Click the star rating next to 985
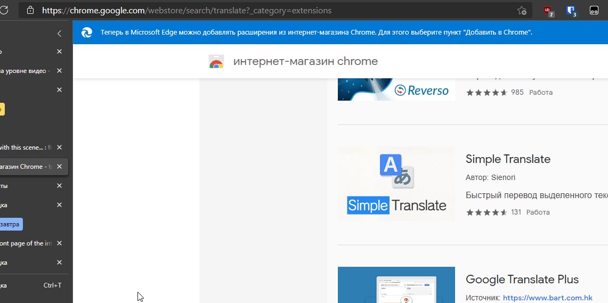 (x=487, y=93)
